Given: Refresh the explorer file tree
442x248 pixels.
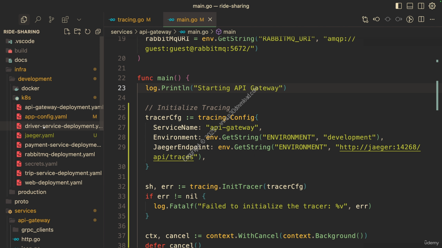Looking at the screenshot, I should 88,32.
